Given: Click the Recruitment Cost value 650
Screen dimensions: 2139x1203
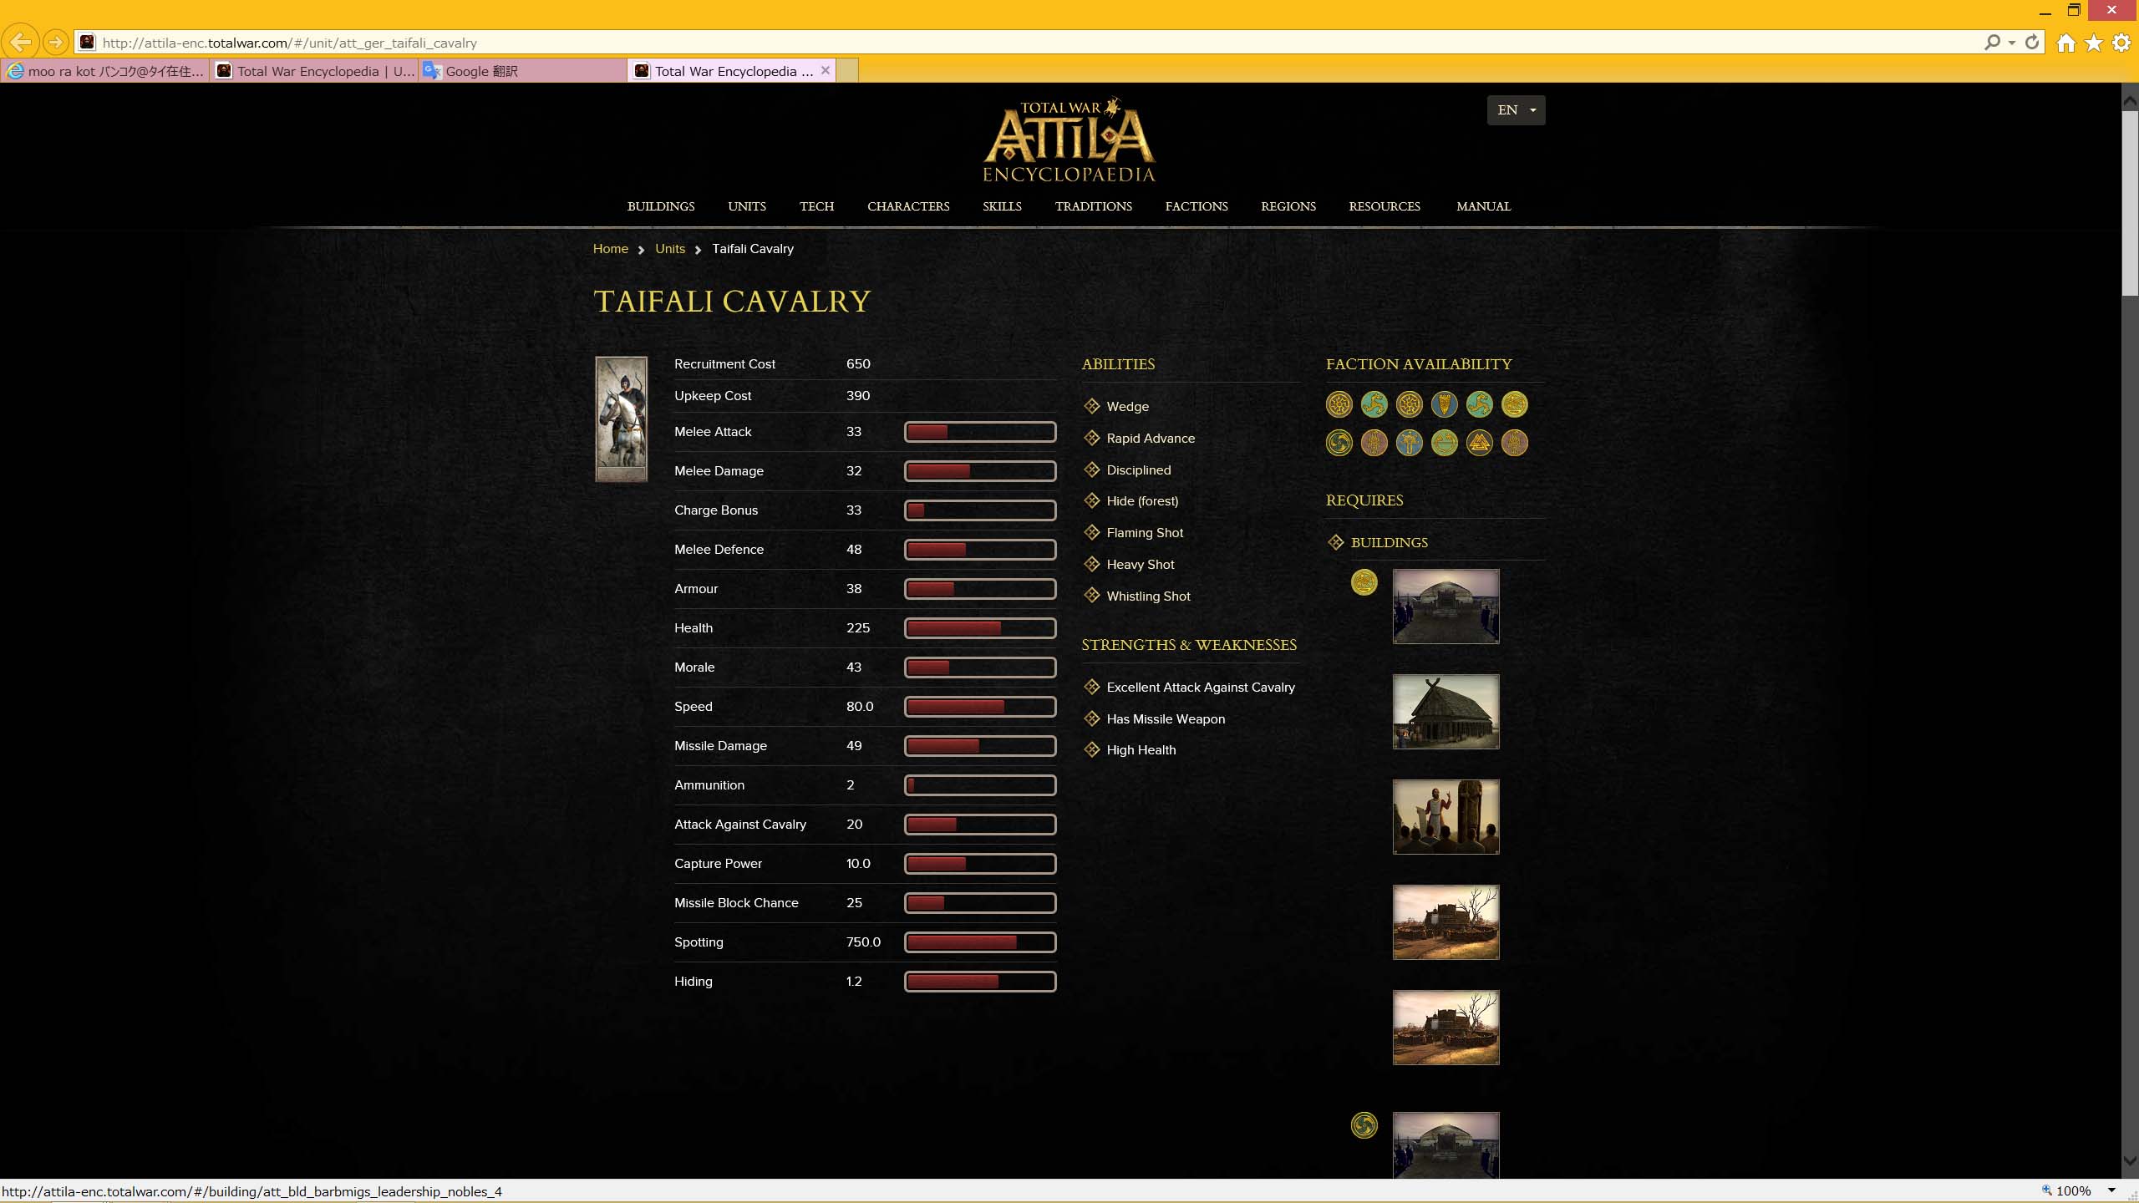Looking at the screenshot, I should tap(858, 364).
